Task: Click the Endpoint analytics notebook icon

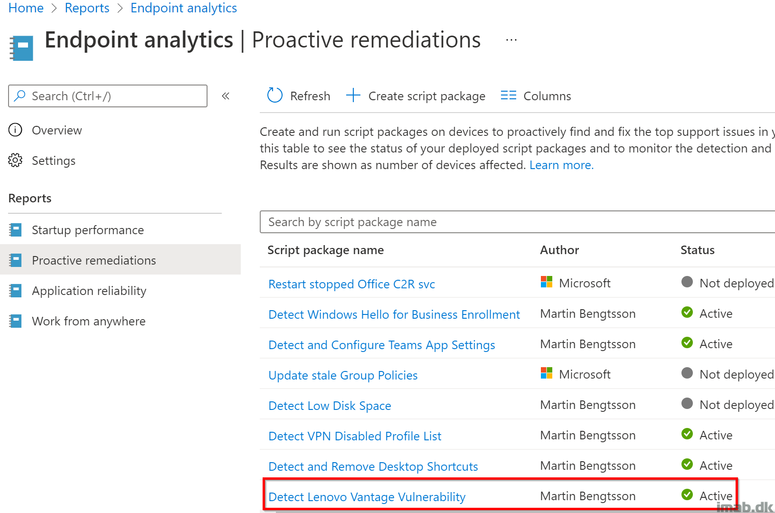Action: pos(21,48)
